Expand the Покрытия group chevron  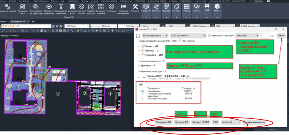click(x=139, y=55)
